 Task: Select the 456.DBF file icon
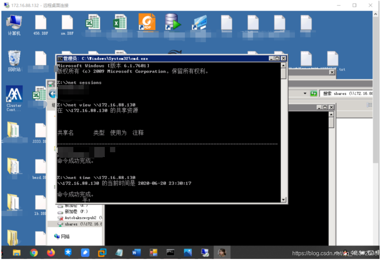click(41, 25)
